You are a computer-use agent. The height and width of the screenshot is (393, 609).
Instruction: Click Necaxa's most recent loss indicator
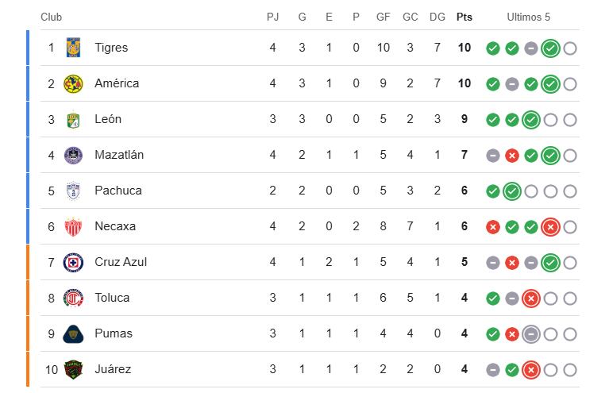(550, 227)
